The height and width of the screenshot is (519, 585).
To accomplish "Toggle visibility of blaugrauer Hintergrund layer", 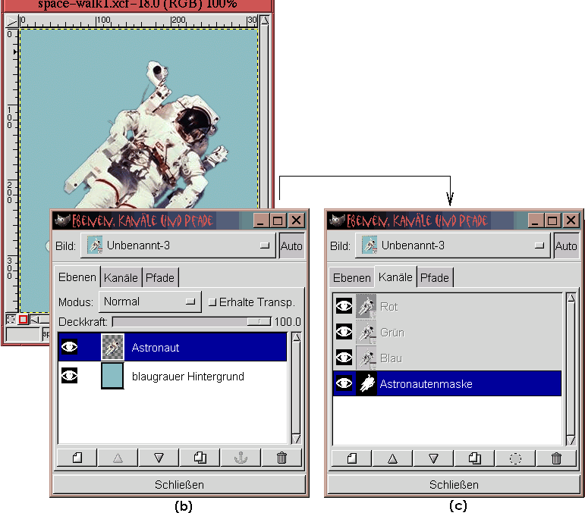I will click(x=70, y=375).
